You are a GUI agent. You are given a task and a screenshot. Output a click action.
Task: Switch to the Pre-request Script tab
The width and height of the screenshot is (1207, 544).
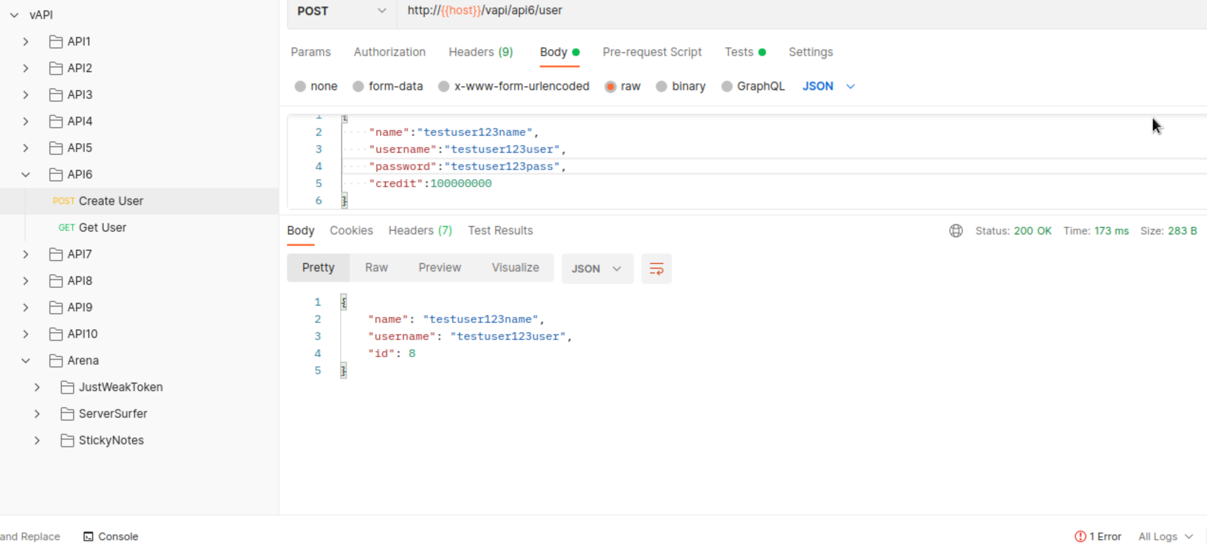pyautogui.click(x=651, y=52)
